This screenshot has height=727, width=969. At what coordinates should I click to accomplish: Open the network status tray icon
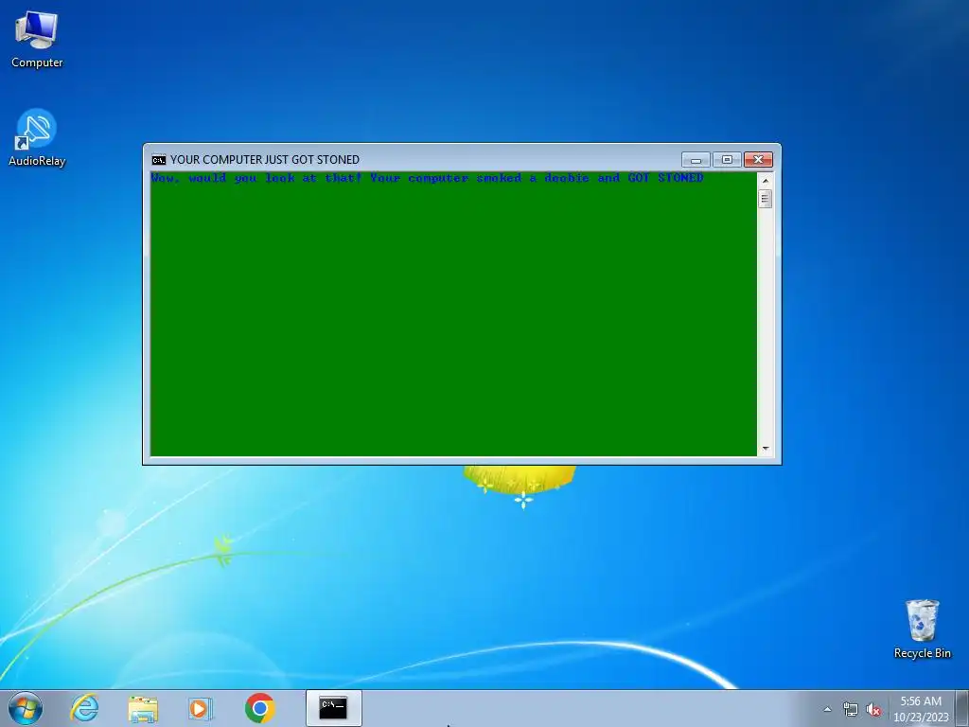click(851, 709)
